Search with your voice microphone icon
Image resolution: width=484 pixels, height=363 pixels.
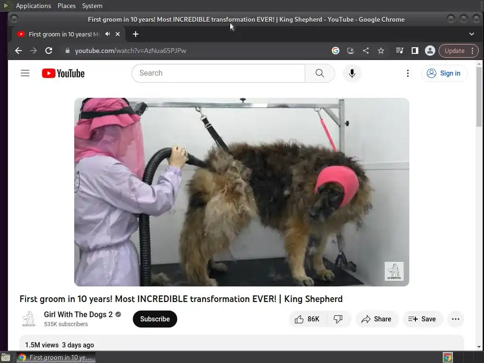[352, 73]
